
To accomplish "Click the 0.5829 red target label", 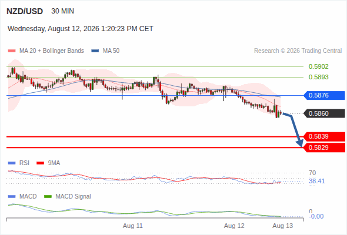I will pos(324,147).
